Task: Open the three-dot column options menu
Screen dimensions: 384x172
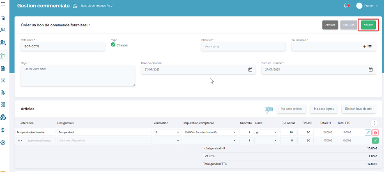Action: pos(373,123)
